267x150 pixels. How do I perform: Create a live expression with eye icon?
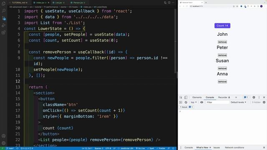[202, 102]
